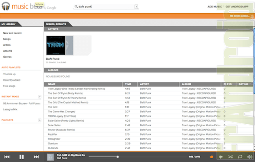Open Free songs auto playlist
Image resolution: width=255 pixels, height=162 pixels.
[x=9, y=86]
